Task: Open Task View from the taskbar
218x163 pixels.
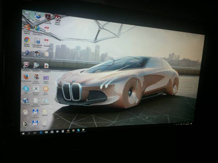Action: [35, 132]
